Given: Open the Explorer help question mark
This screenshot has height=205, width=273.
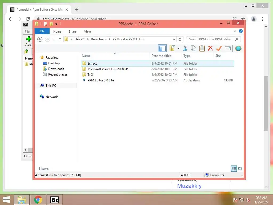Looking at the screenshot, I should (x=241, y=31).
